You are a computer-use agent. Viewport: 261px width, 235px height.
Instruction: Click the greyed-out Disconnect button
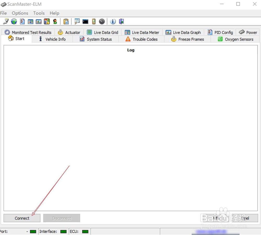tap(62, 218)
